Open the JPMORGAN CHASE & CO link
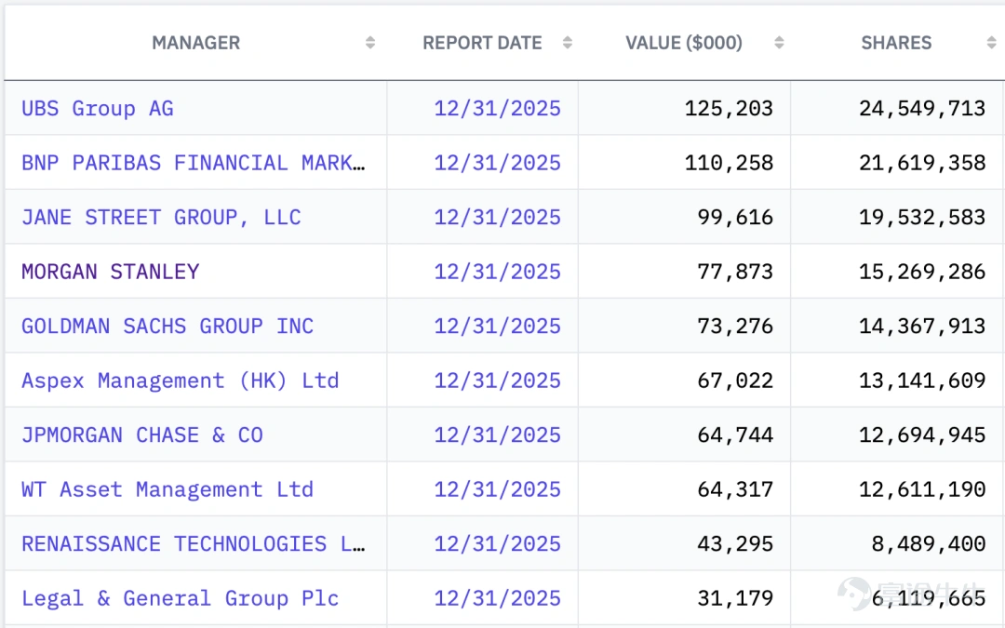 tap(142, 435)
